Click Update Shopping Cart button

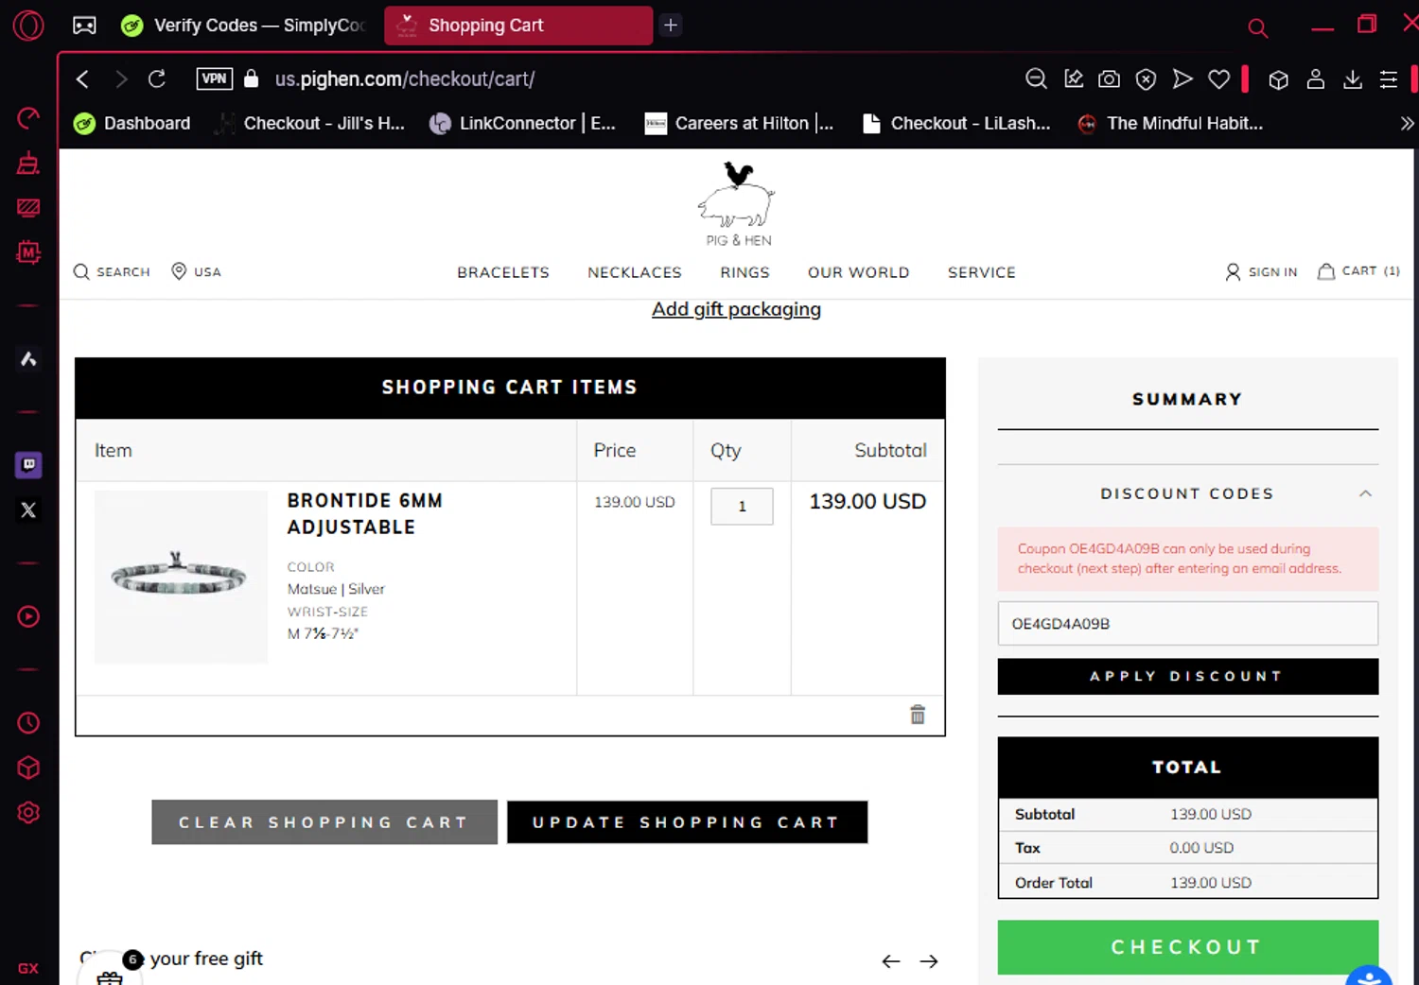pos(687,822)
